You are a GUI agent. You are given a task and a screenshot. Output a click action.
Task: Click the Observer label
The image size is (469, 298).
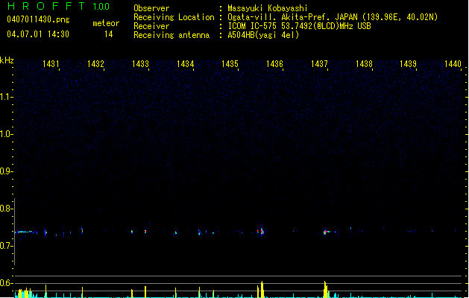tap(151, 8)
